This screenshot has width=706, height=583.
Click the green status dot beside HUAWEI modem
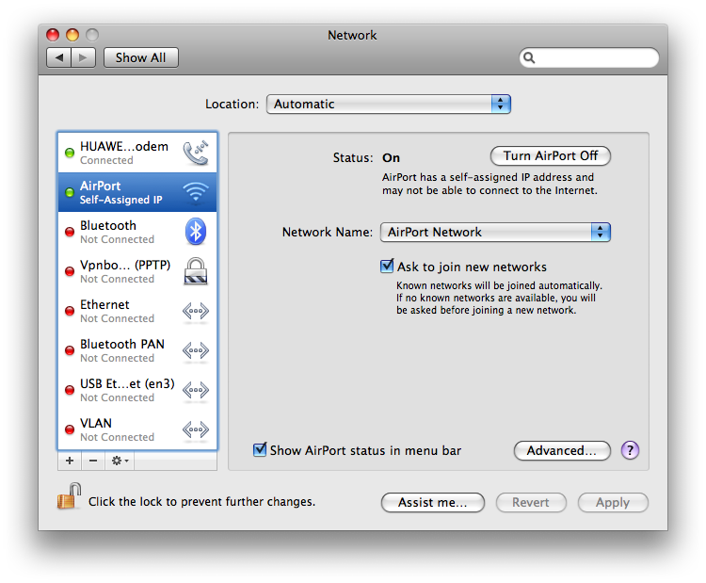[70, 153]
